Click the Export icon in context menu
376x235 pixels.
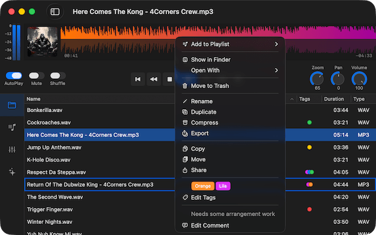tap(185, 133)
